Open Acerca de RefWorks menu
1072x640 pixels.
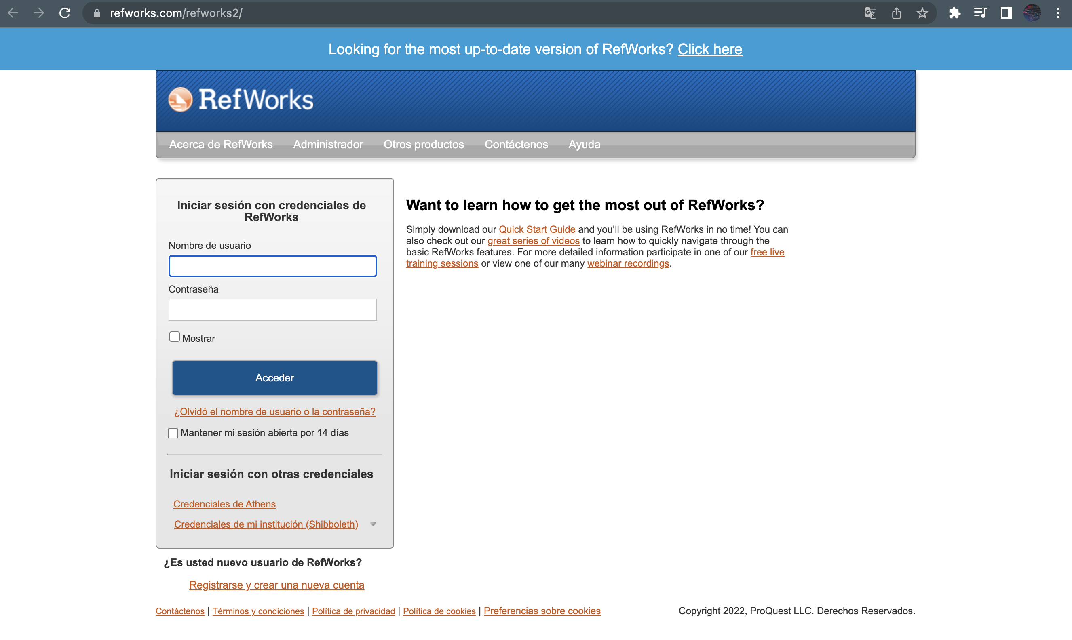(221, 144)
